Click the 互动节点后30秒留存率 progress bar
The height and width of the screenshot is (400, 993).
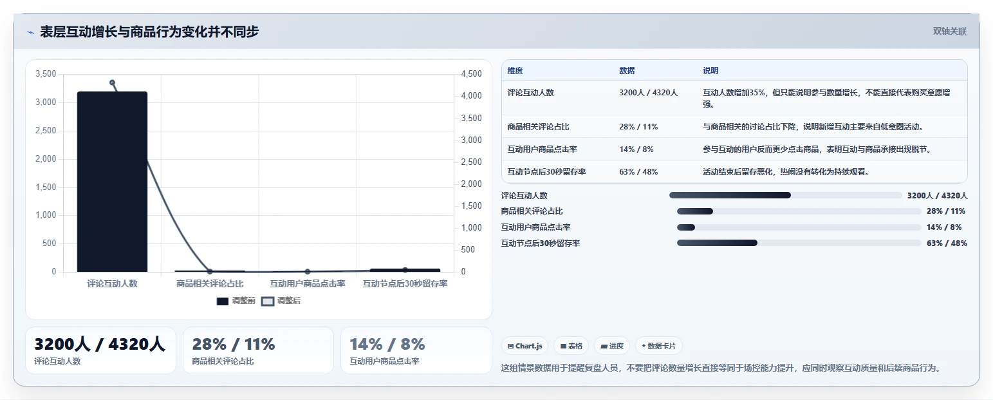click(799, 243)
